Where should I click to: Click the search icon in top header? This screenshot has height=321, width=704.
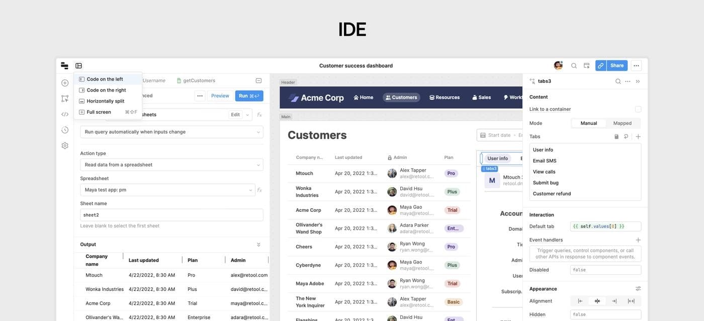[574, 65]
